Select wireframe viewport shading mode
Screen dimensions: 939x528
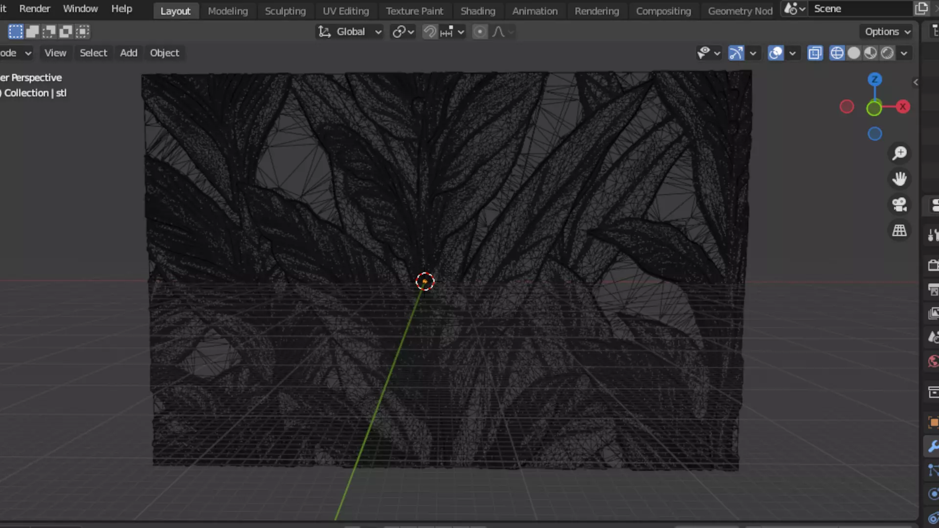837,53
